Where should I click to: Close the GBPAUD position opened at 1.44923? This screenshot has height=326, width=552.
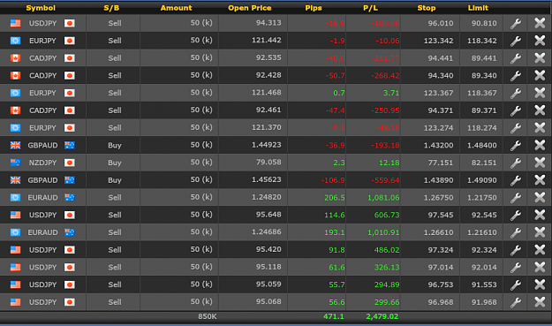[x=540, y=146]
